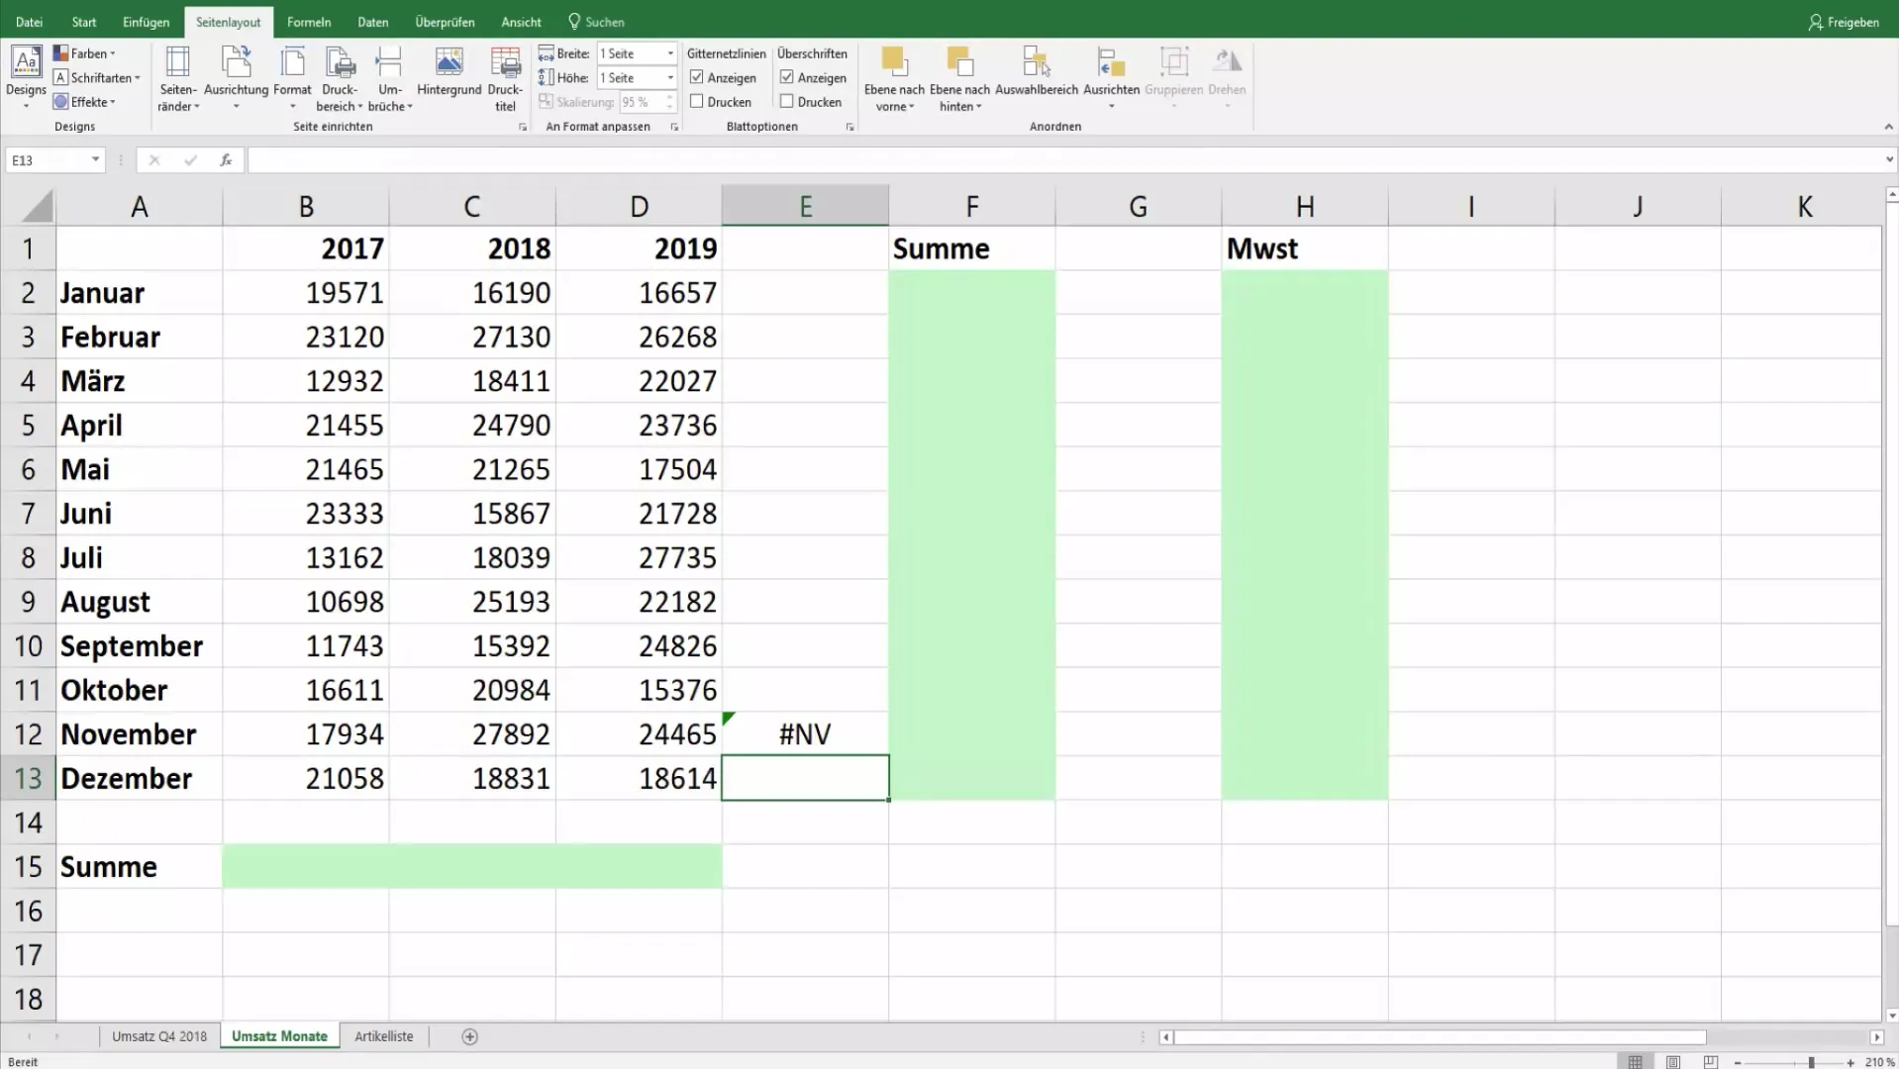The image size is (1899, 1069).
Task: Switch to the Daten tab
Action: (x=373, y=22)
